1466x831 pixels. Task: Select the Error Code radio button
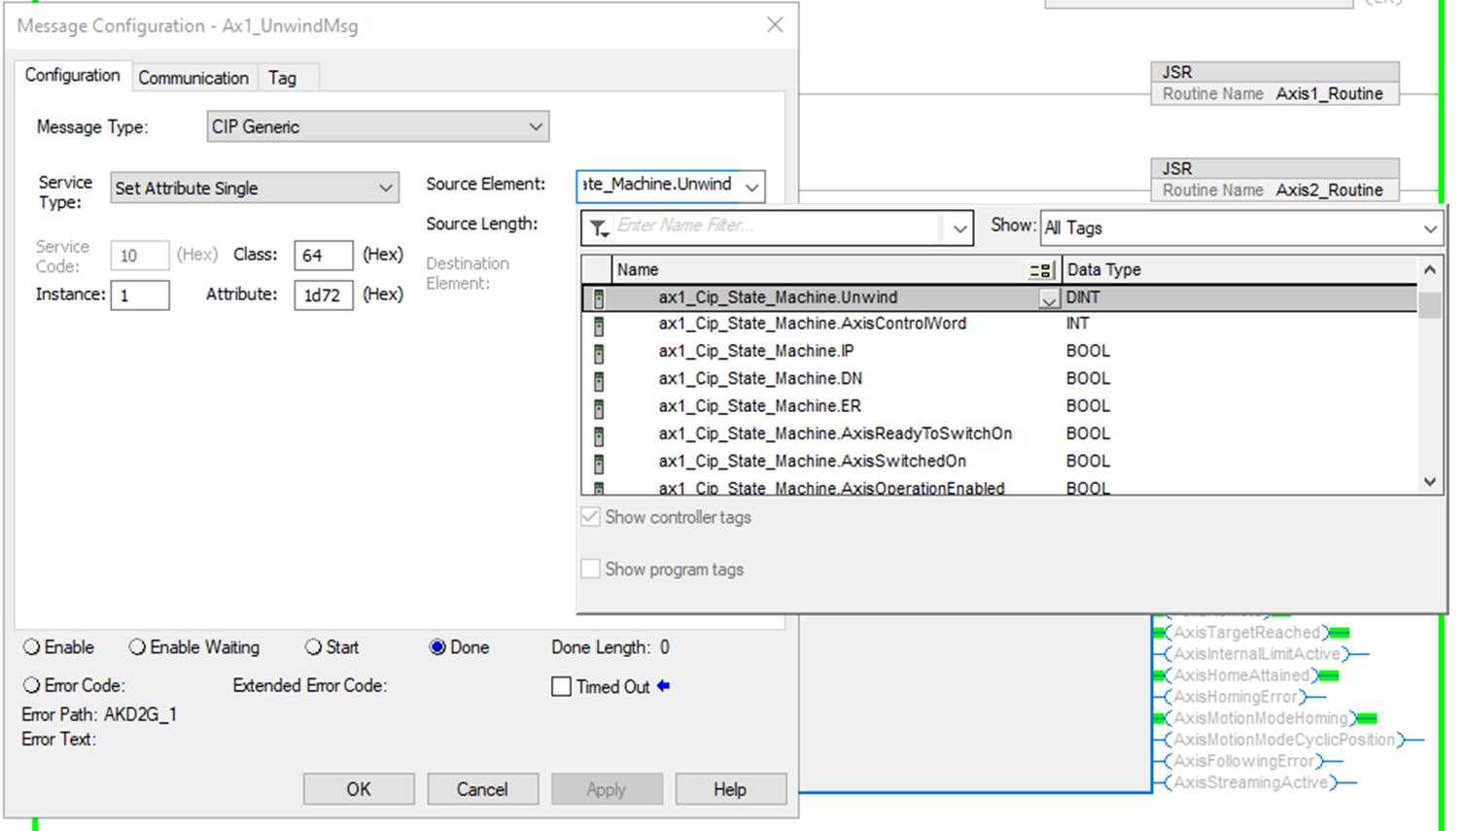32,685
